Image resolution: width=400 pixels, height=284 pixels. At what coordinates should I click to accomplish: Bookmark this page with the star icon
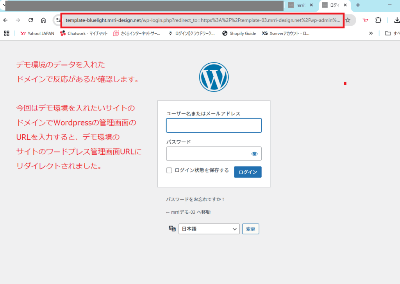click(348, 20)
